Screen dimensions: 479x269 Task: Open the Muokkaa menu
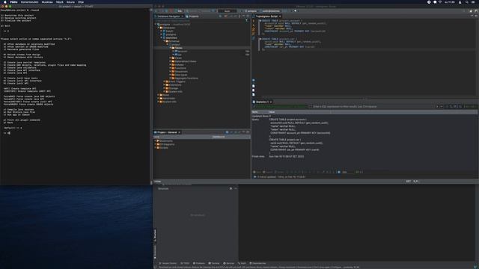pyautogui.click(x=47, y=1)
